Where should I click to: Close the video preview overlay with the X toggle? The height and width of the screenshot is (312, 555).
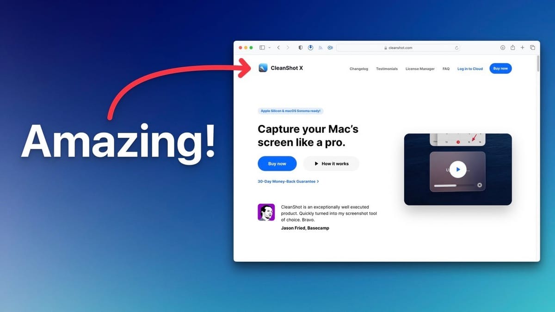pos(480,185)
